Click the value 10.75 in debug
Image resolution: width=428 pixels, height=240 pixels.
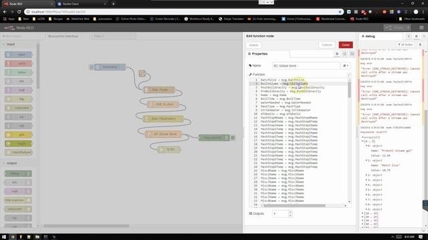pos(387,170)
